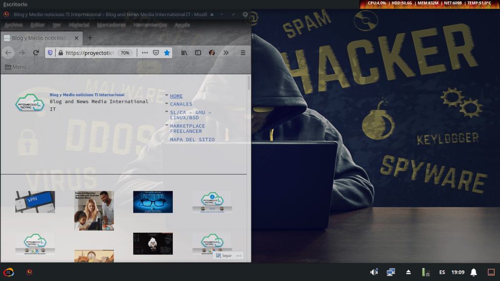
Task: Open the Firefox hamburger menu
Action: [x=243, y=53]
